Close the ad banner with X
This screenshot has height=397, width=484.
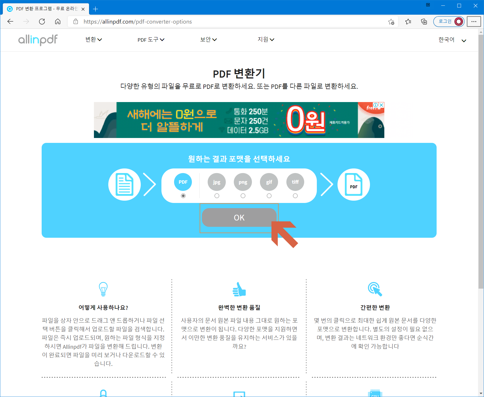pyautogui.click(x=381, y=105)
